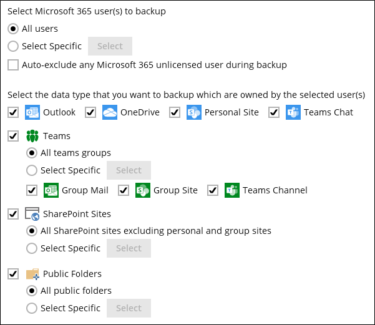375x325 pixels.
Task: Choose Select Specific under SharePoint Sites
Action: (32, 248)
